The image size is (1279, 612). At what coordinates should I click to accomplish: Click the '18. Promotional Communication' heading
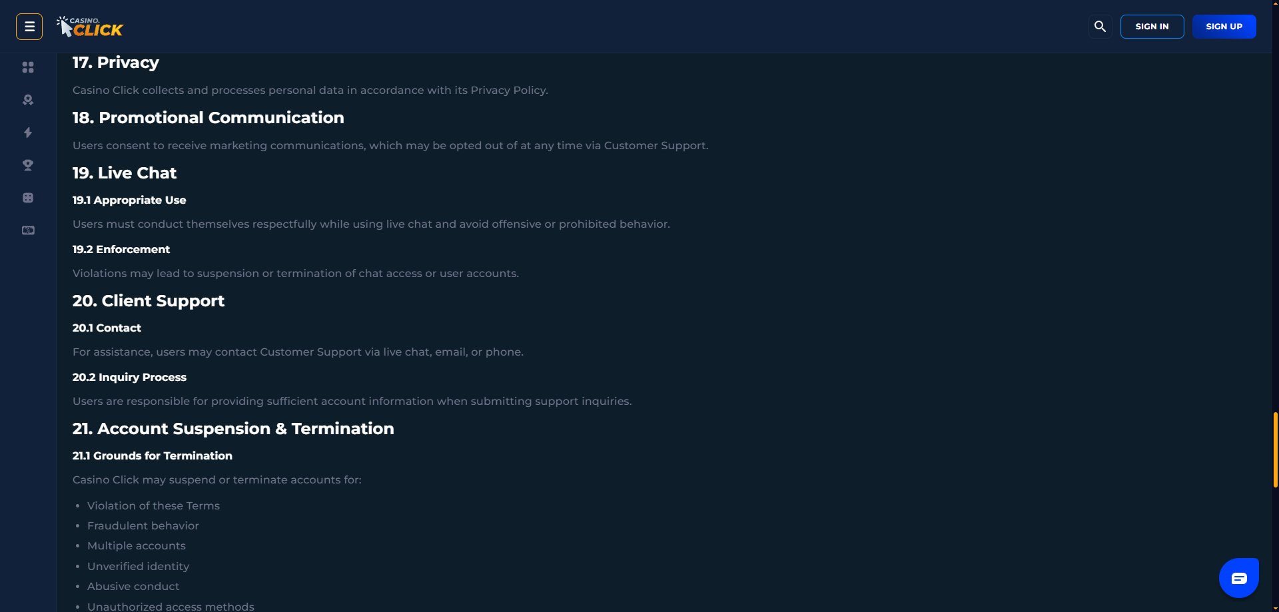pyautogui.click(x=209, y=118)
